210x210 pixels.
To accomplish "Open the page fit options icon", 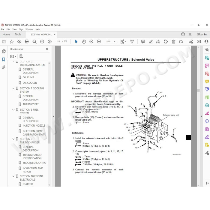I will point(122,41).
